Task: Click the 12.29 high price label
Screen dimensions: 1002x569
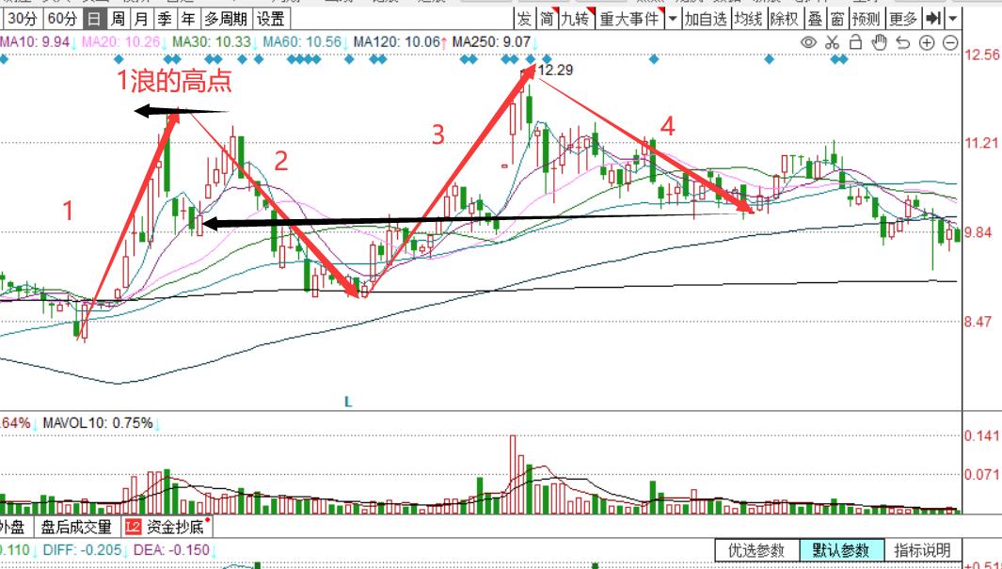Action: 555,70
